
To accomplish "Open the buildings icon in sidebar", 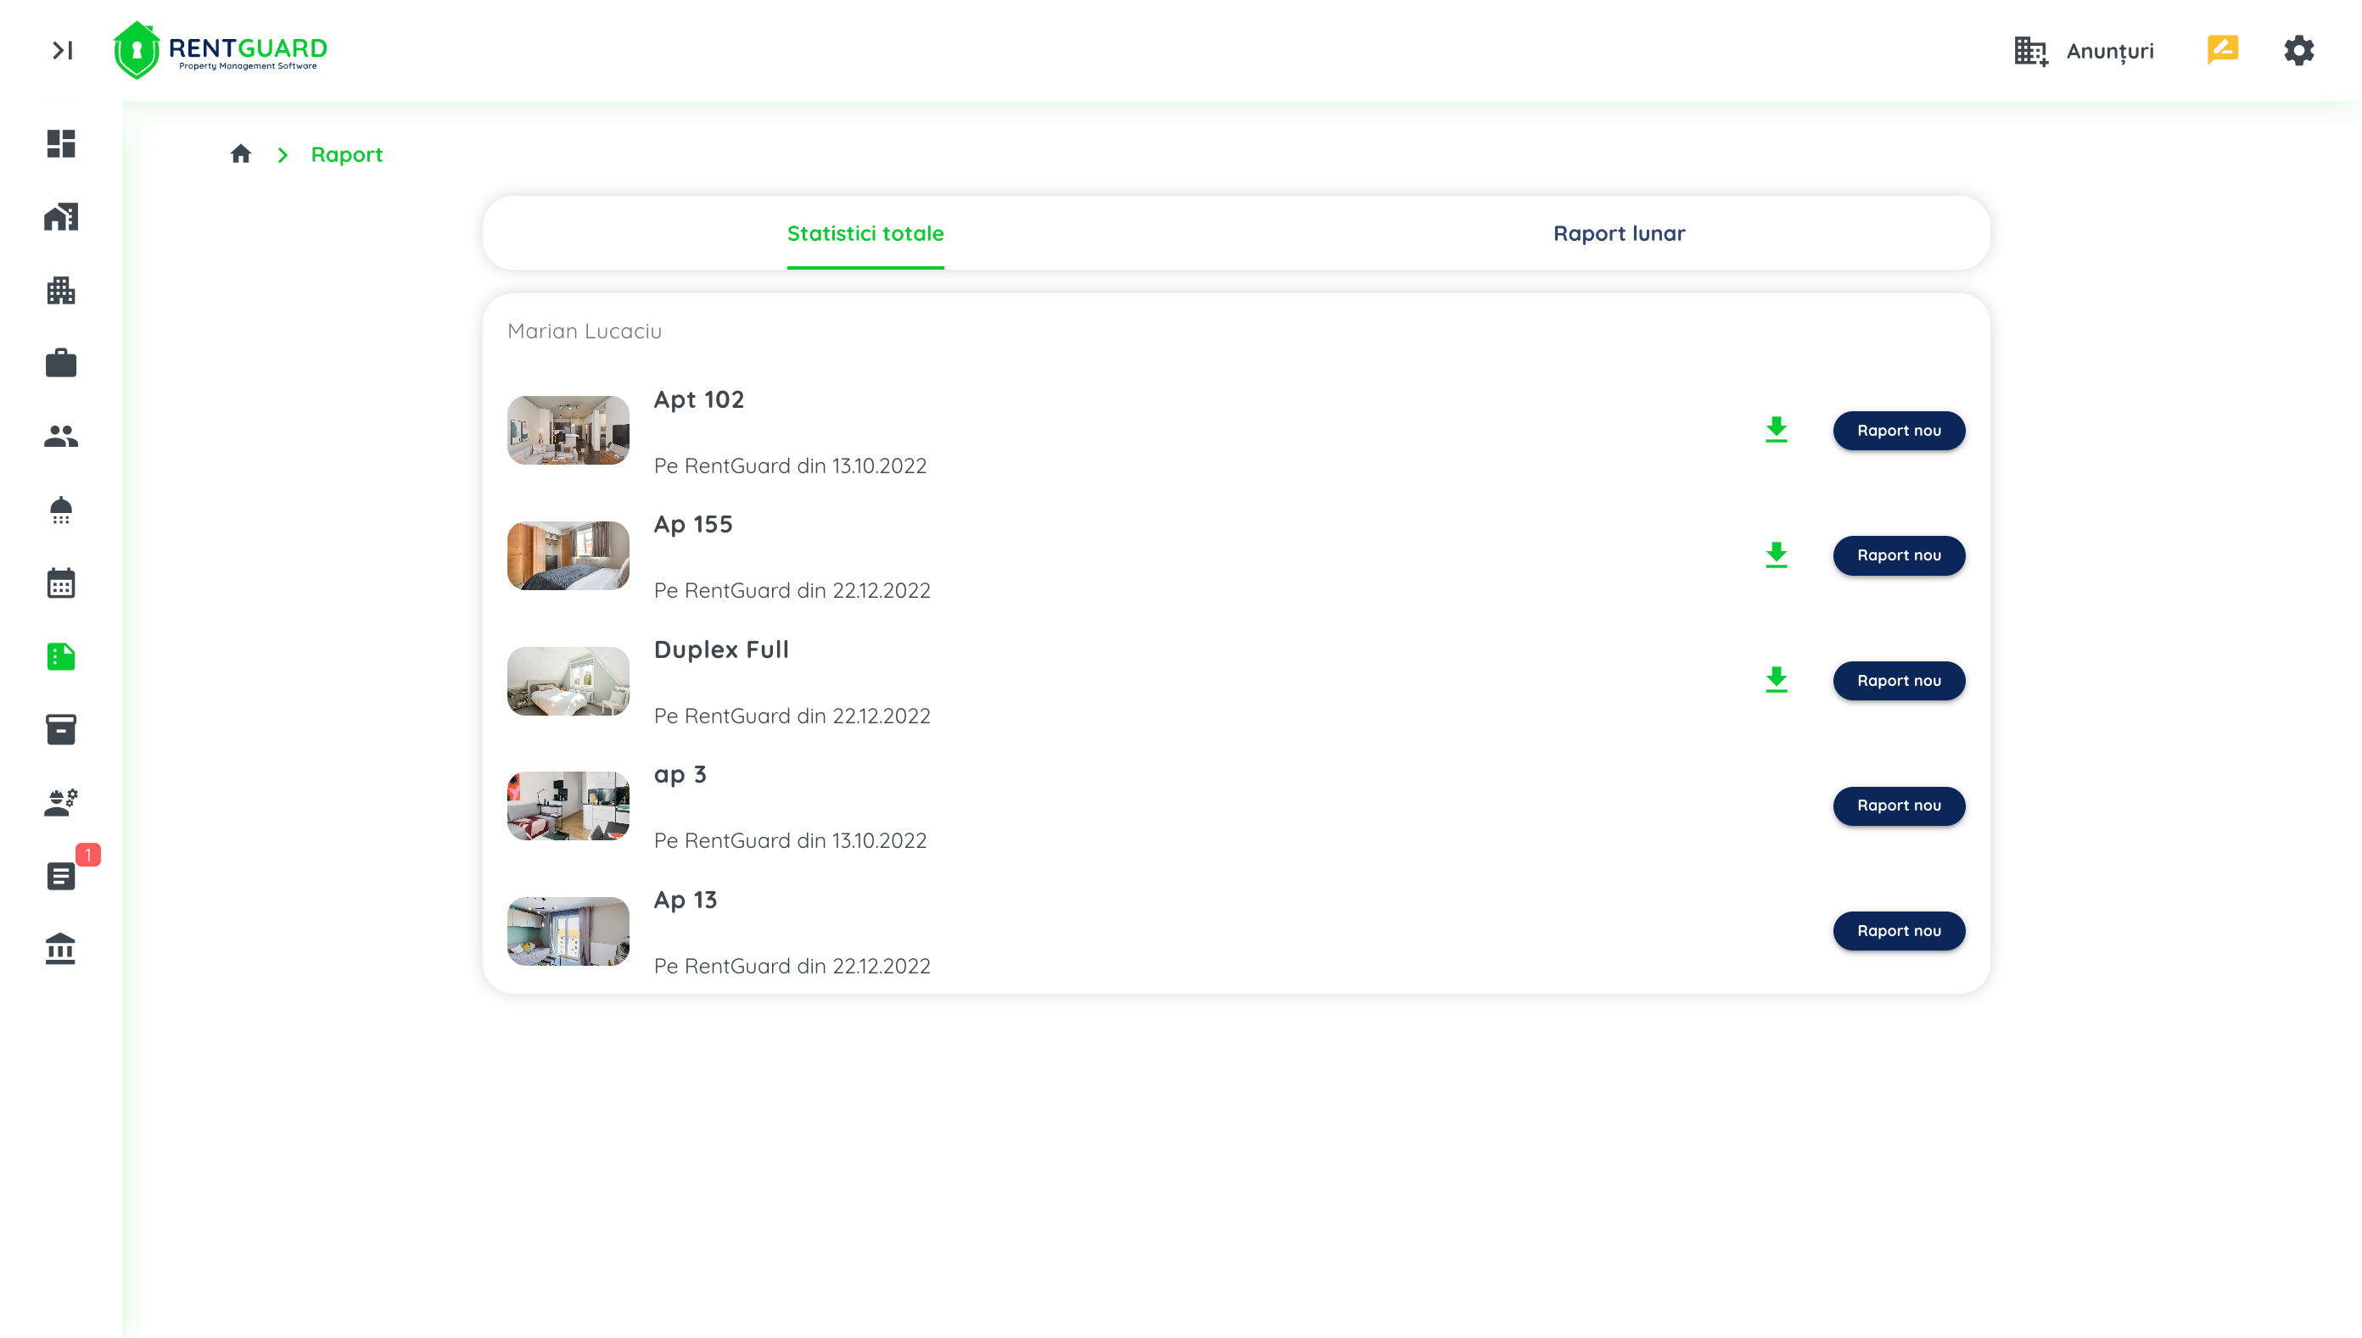I will (x=61, y=290).
